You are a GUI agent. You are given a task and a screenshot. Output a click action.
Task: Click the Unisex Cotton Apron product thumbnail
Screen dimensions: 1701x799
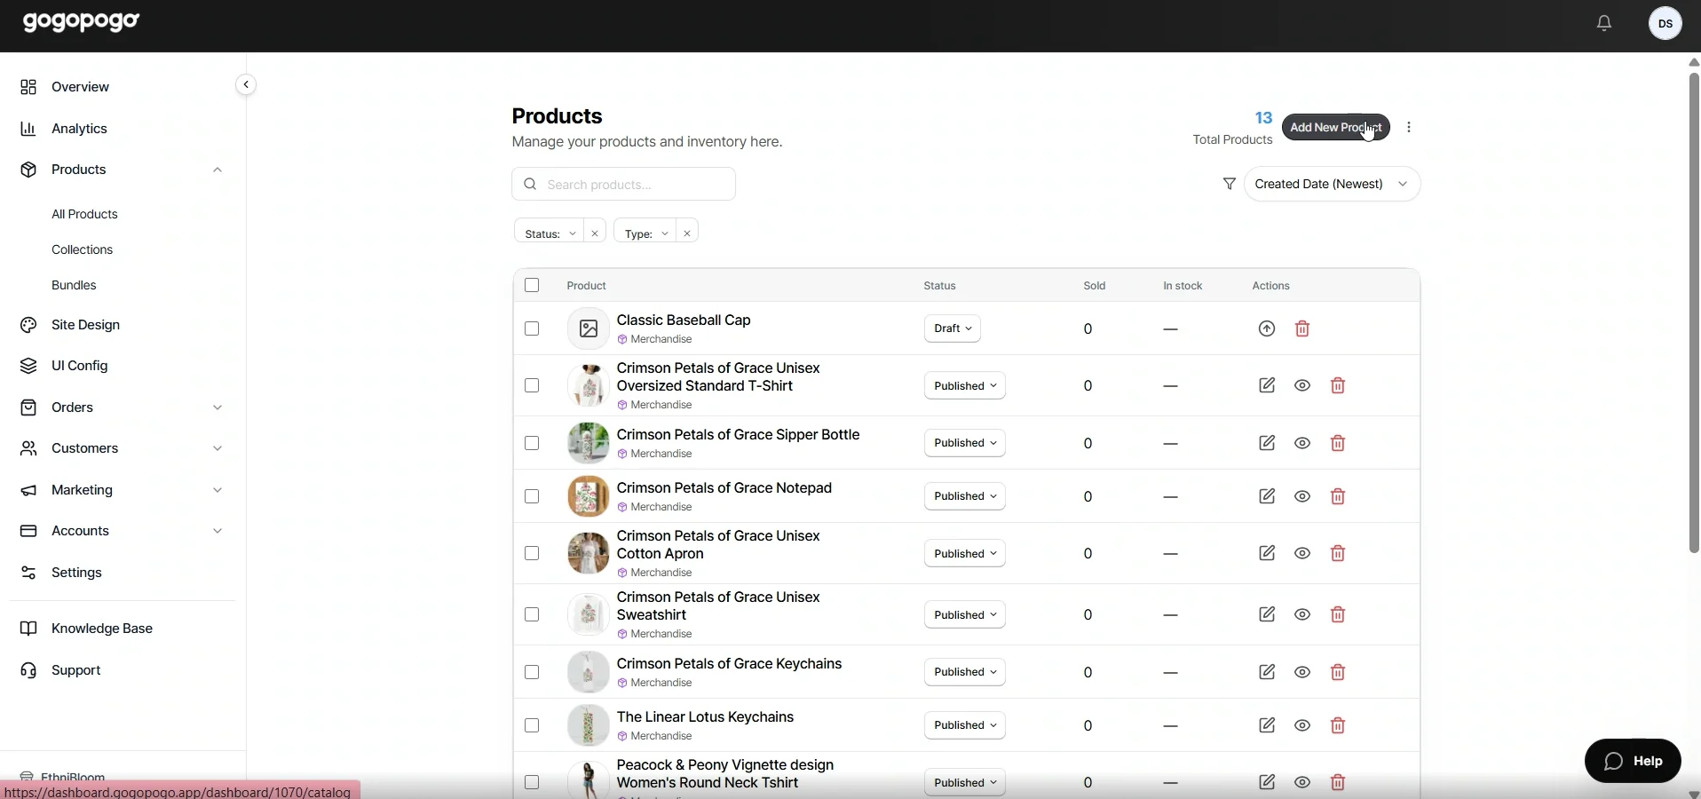point(588,553)
